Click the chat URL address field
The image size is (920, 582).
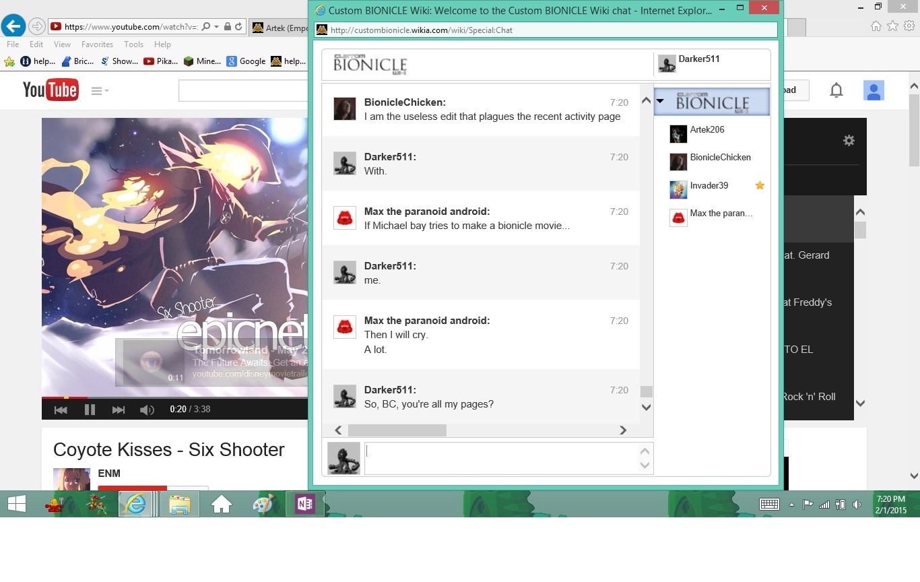pos(546,30)
